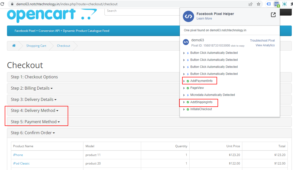Expand the AddPaymentInfo event details

184,81
